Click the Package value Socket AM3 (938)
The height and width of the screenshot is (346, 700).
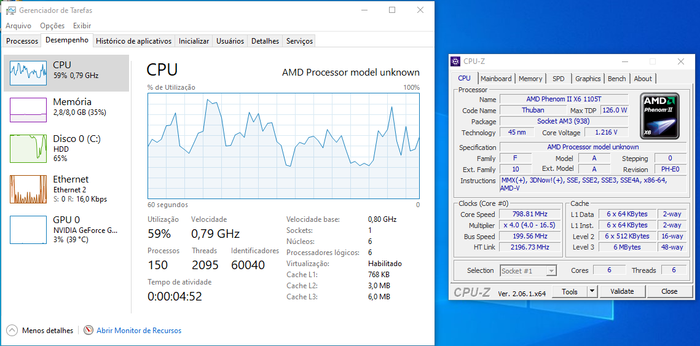(x=564, y=122)
